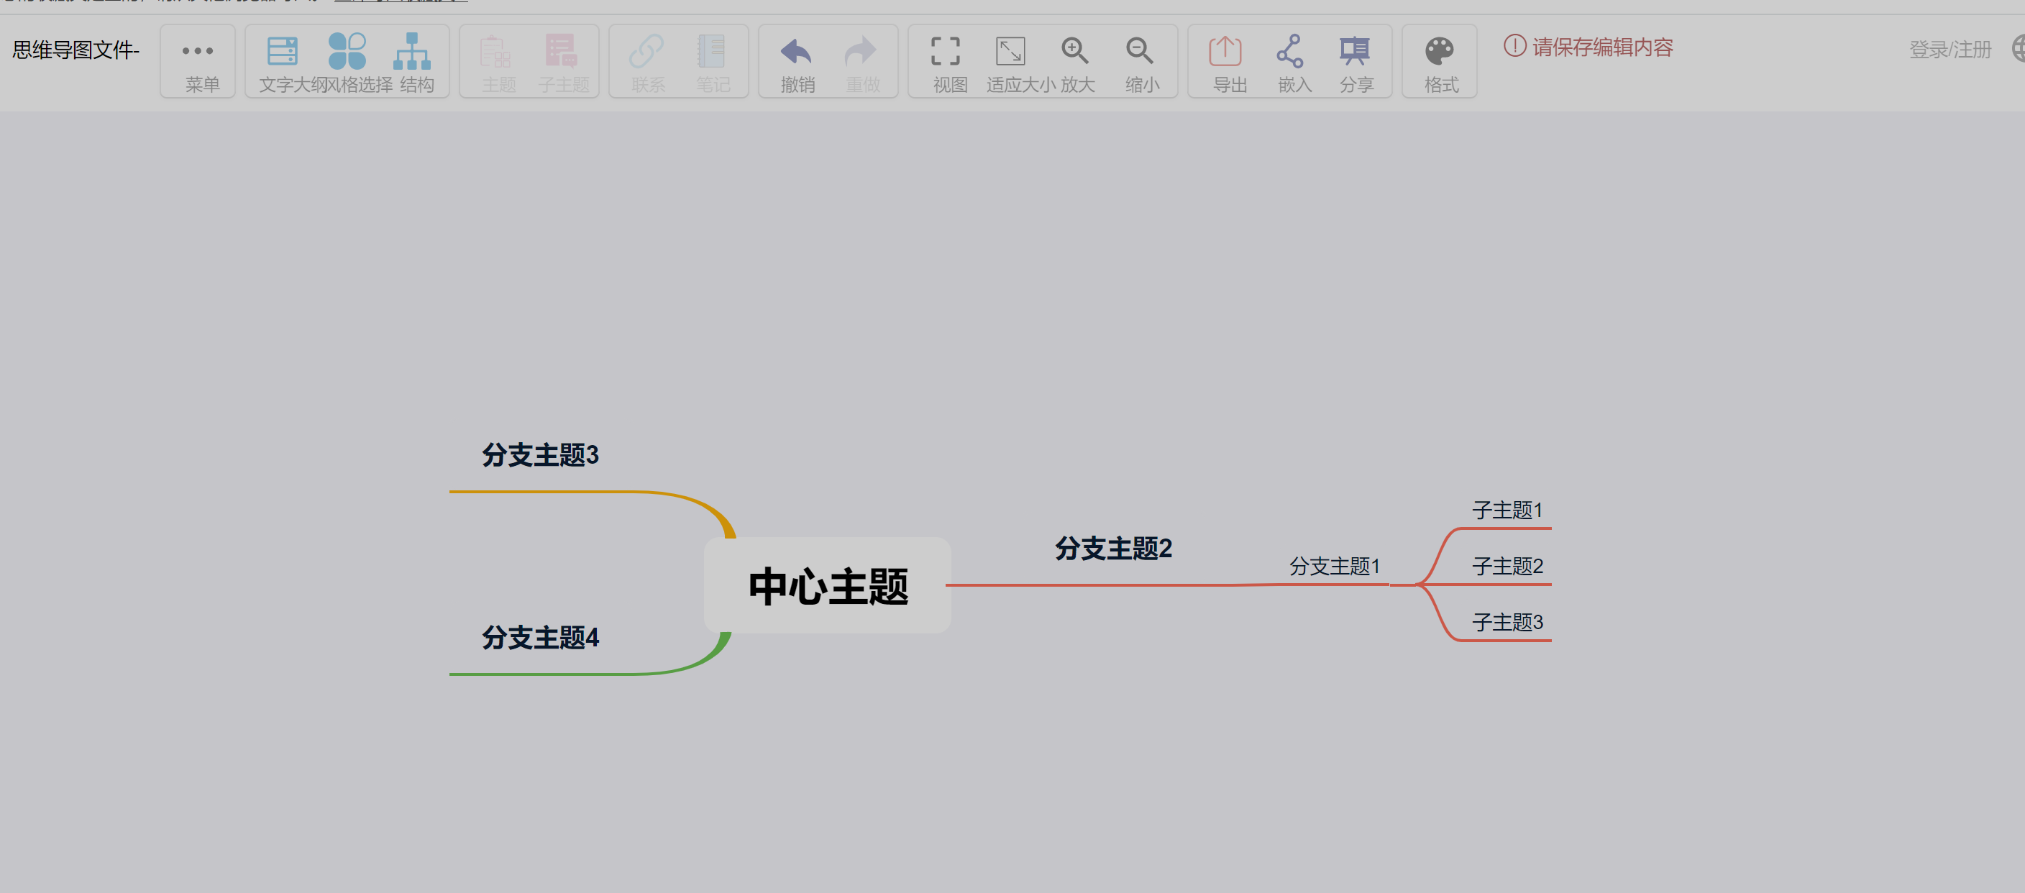Viewport: 2025px width, 893px height.
Task: Click the 请保存编辑内容 save warning
Action: [x=1589, y=47]
